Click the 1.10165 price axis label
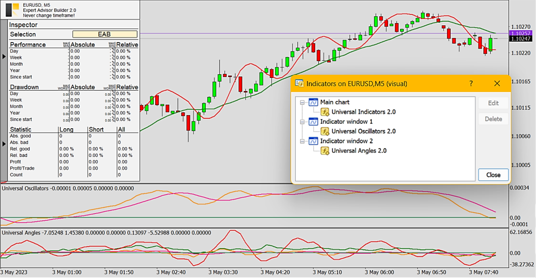 tap(521, 81)
